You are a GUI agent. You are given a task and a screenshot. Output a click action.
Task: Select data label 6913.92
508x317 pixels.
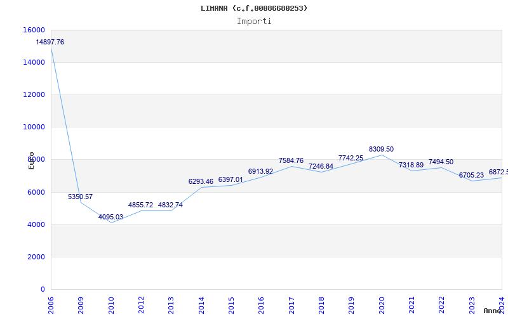[x=261, y=171]
